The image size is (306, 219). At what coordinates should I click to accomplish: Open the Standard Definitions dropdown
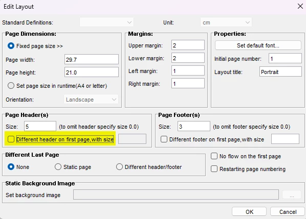[x=106, y=22]
